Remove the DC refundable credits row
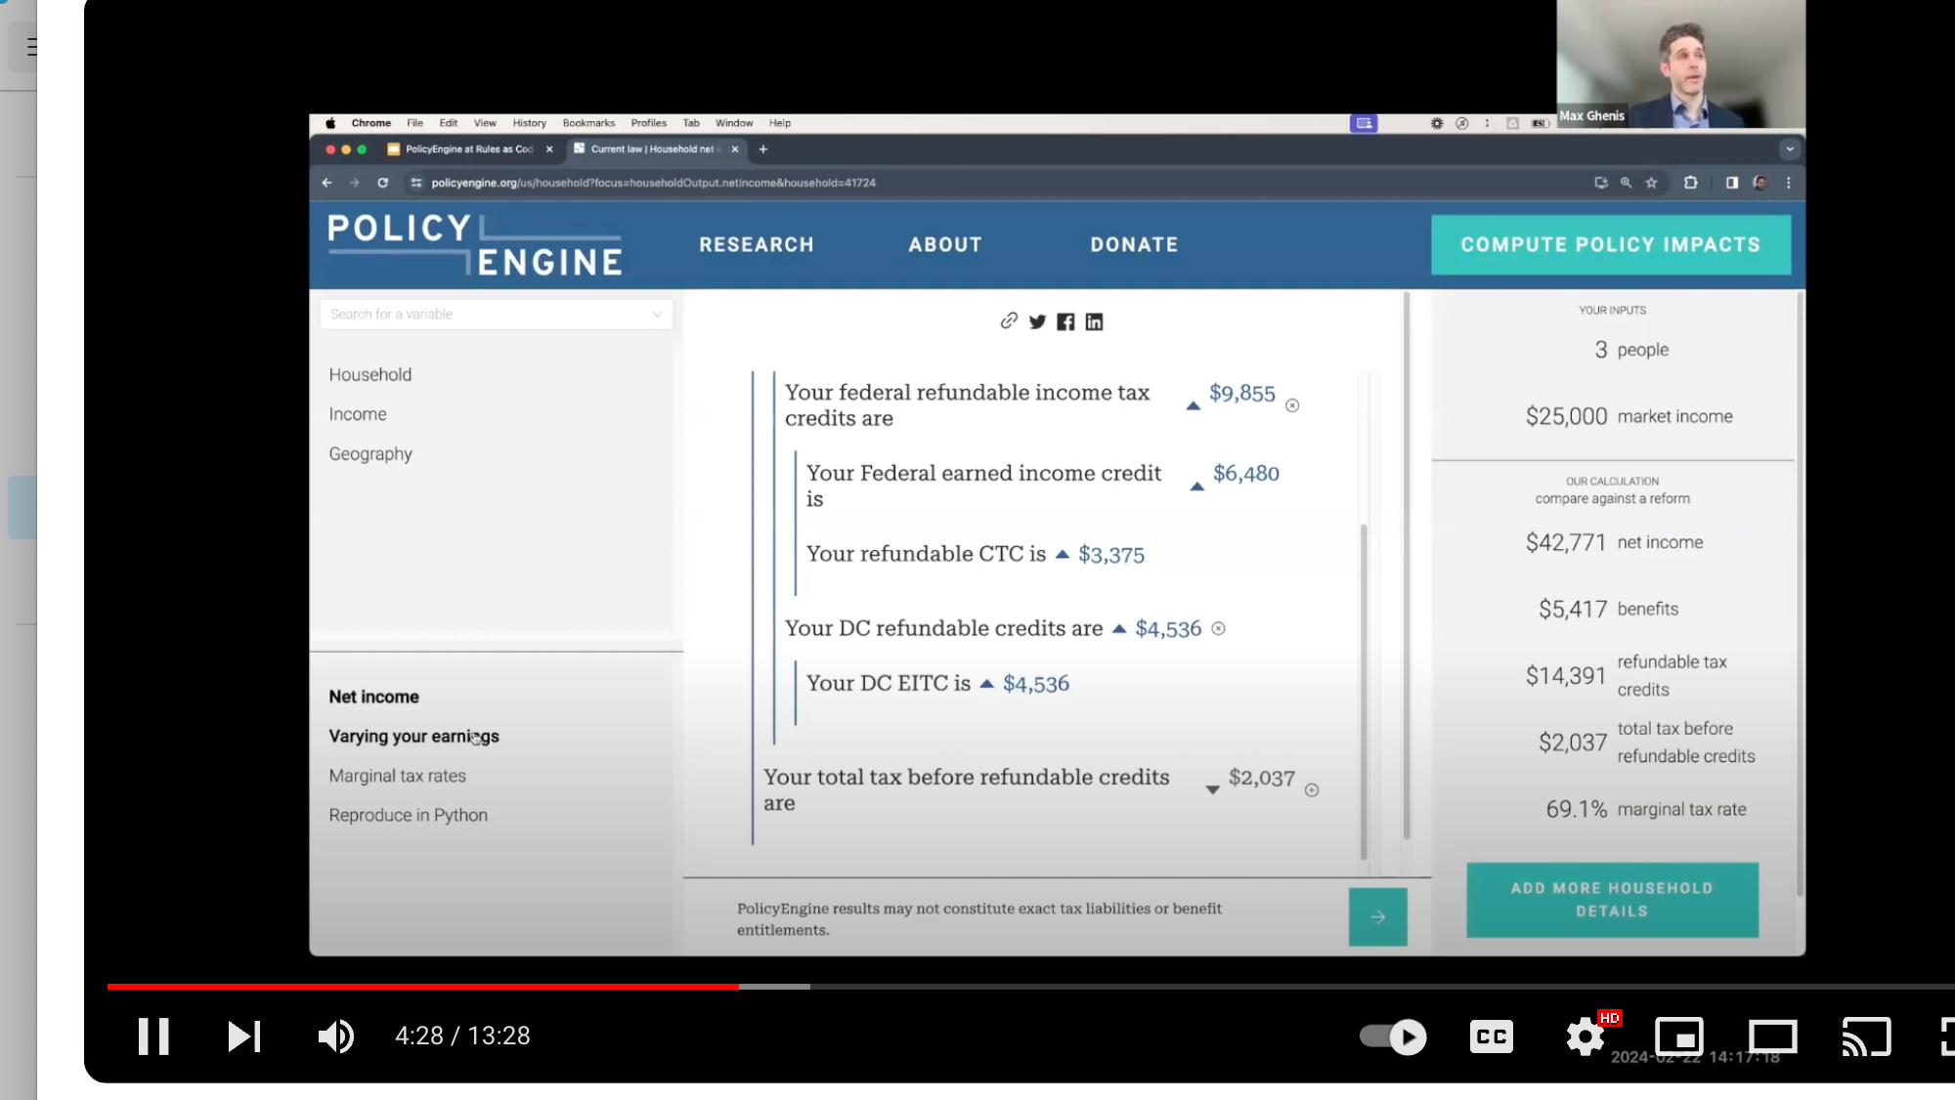 click(x=1218, y=629)
